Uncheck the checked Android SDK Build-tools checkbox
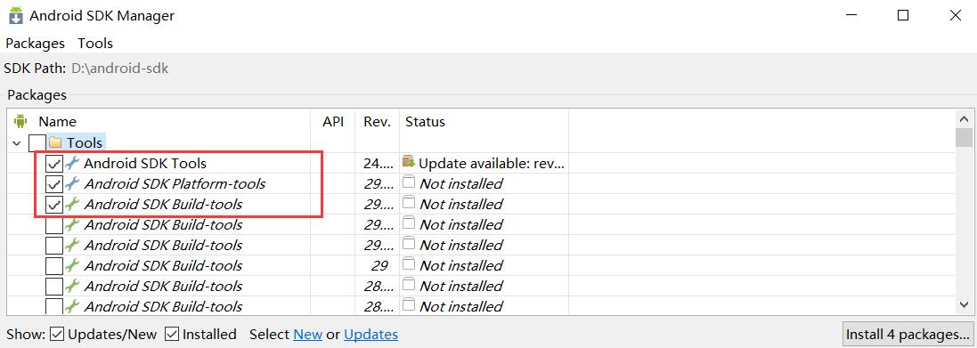Viewport: 977px width, 348px height. pos(54,205)
